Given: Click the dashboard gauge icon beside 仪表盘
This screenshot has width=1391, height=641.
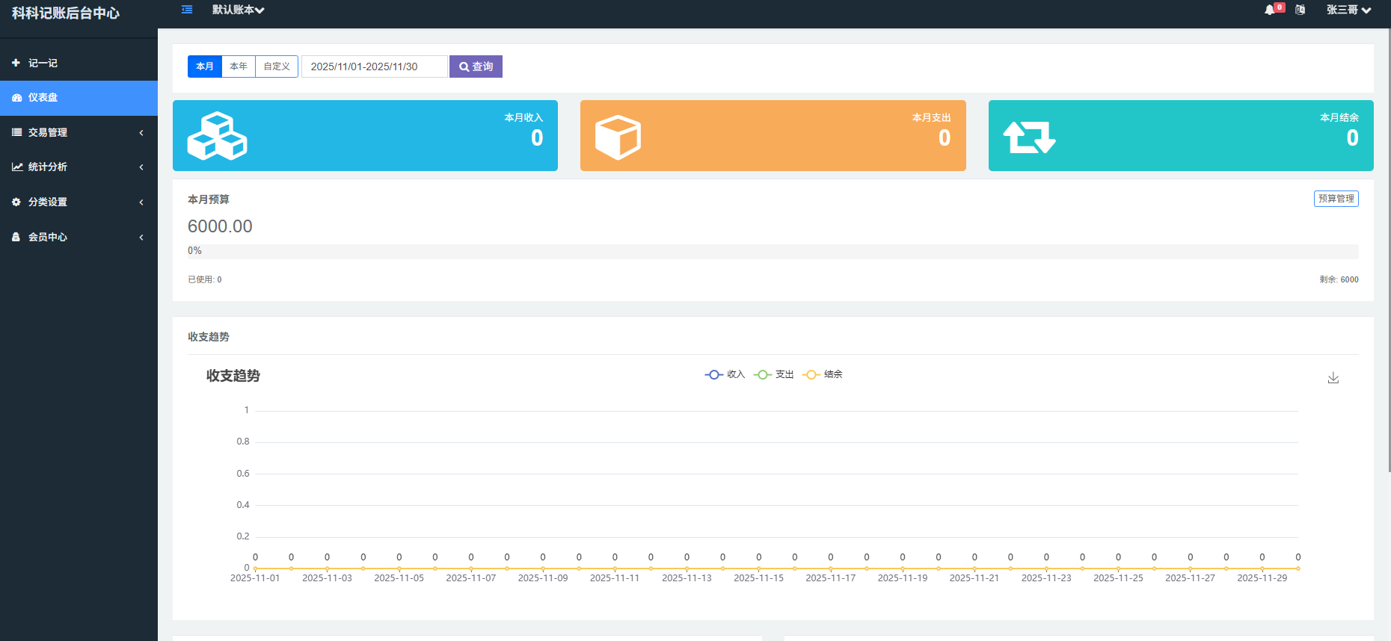Looking at the screenshot, I should (16, 98).
